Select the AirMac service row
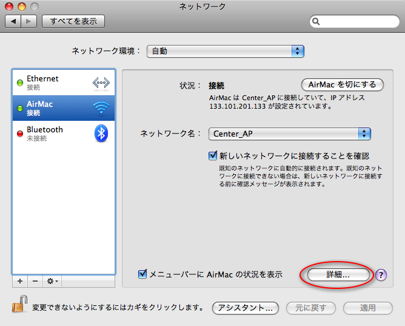Screen dimensions: 405x326 click(x=64, y=108)
